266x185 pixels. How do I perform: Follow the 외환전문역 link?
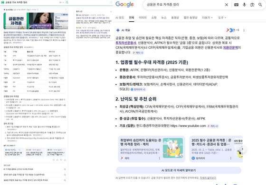click(230, 48)
